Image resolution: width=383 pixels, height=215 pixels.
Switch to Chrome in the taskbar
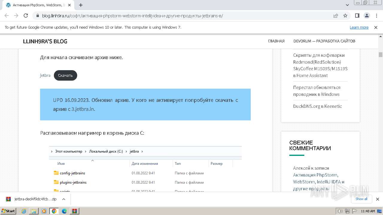[54, 211]
